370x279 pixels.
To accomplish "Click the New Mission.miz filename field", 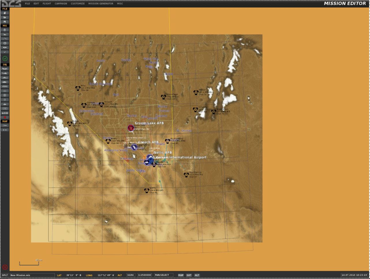I will tap(32, 275).
